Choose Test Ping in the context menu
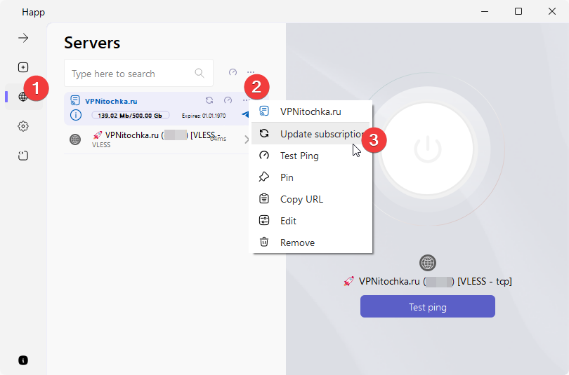 (x=310, y=156)
